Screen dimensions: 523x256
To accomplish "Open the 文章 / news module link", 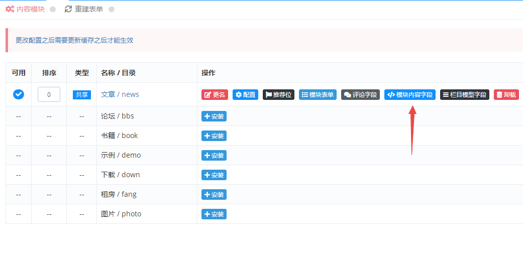I will tap(120, 94).
